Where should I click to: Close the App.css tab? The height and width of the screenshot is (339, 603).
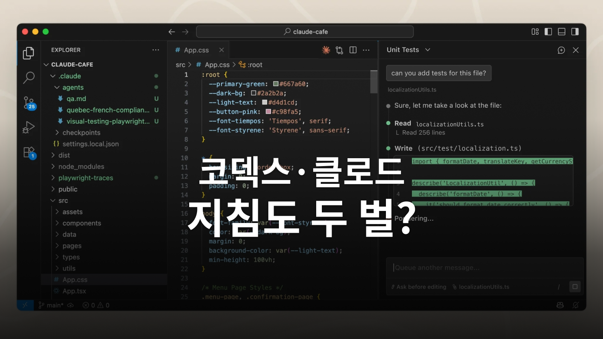[222, 50]
